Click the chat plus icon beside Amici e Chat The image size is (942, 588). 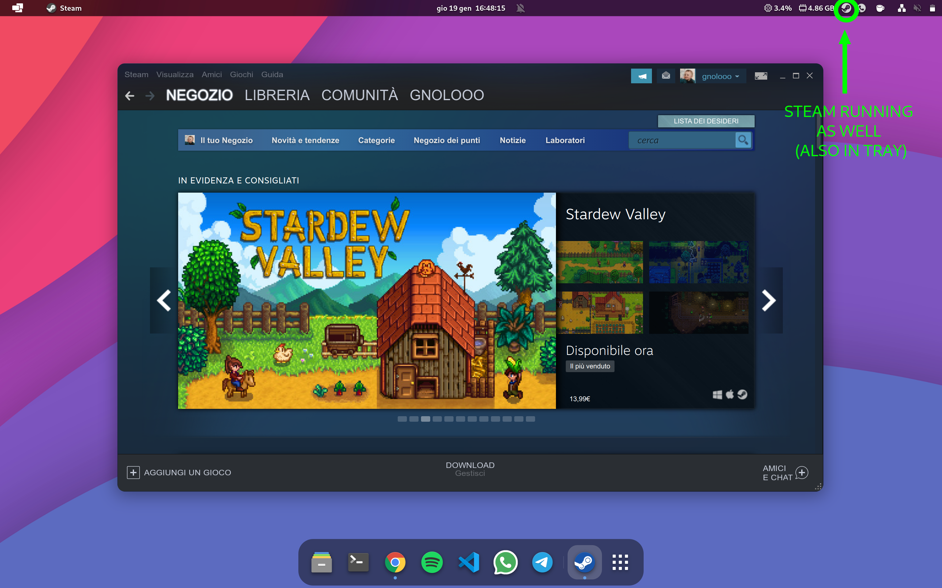(802, 473)
